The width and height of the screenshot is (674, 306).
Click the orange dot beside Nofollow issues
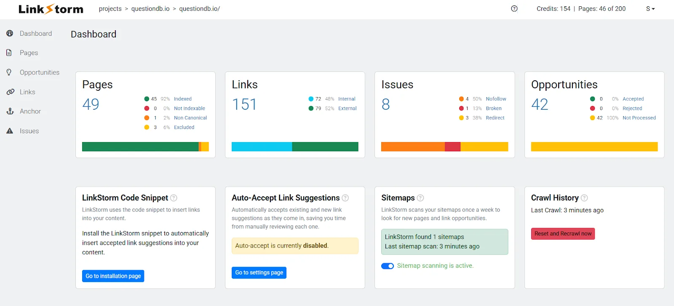coord(461,99)
